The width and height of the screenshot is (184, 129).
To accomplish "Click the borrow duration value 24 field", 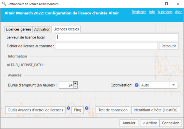I will coord(66,85).
